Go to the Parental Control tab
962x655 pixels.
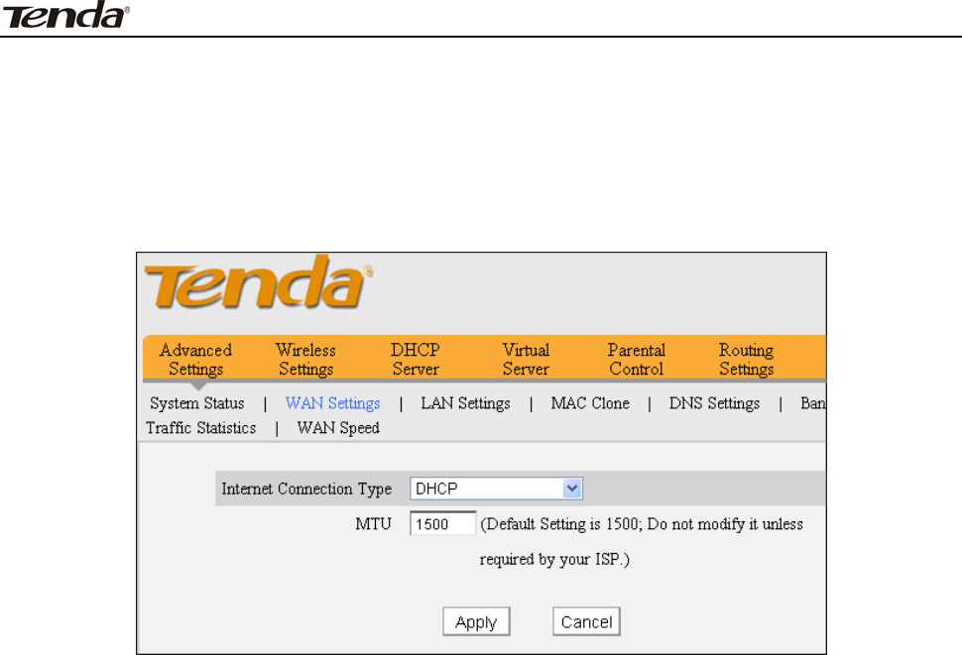[637, 359]
